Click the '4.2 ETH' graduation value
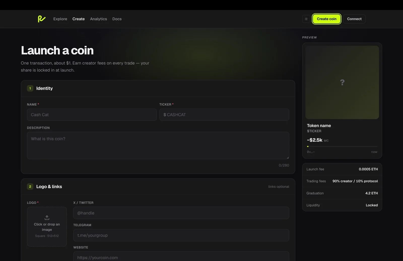 click(372, 193)
